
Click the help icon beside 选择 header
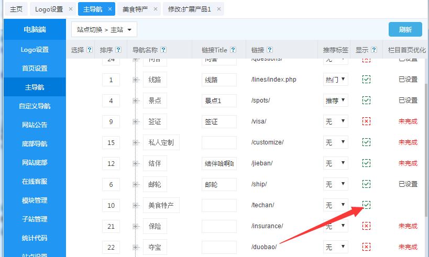89,50
